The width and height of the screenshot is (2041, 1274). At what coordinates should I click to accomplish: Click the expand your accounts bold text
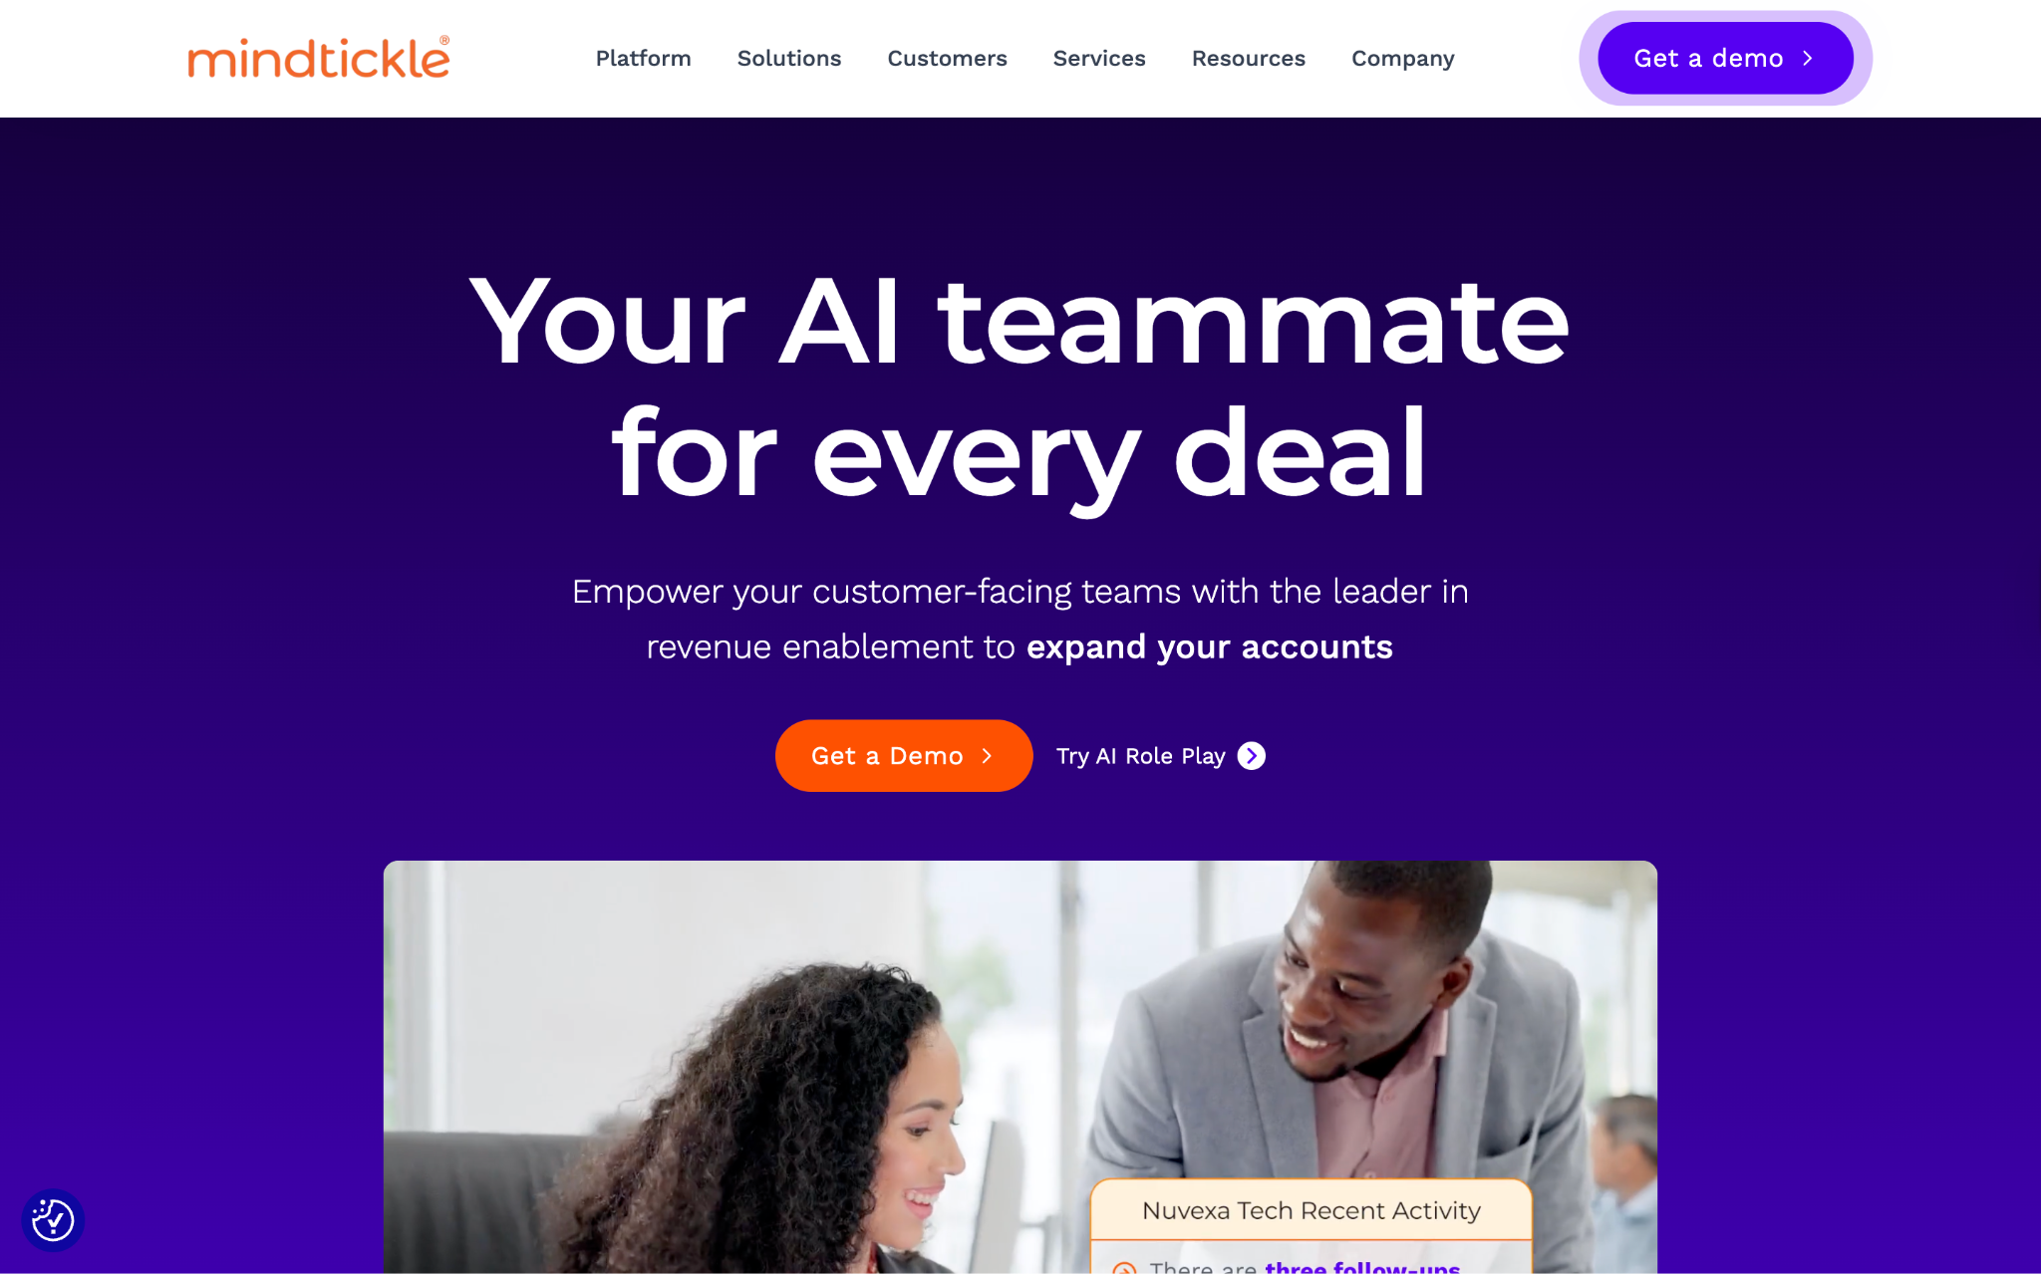[1209, 647]
